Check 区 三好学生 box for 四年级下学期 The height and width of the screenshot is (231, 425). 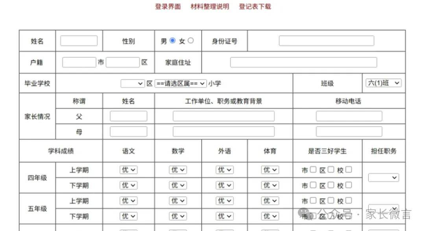click(x=331, y=185)
